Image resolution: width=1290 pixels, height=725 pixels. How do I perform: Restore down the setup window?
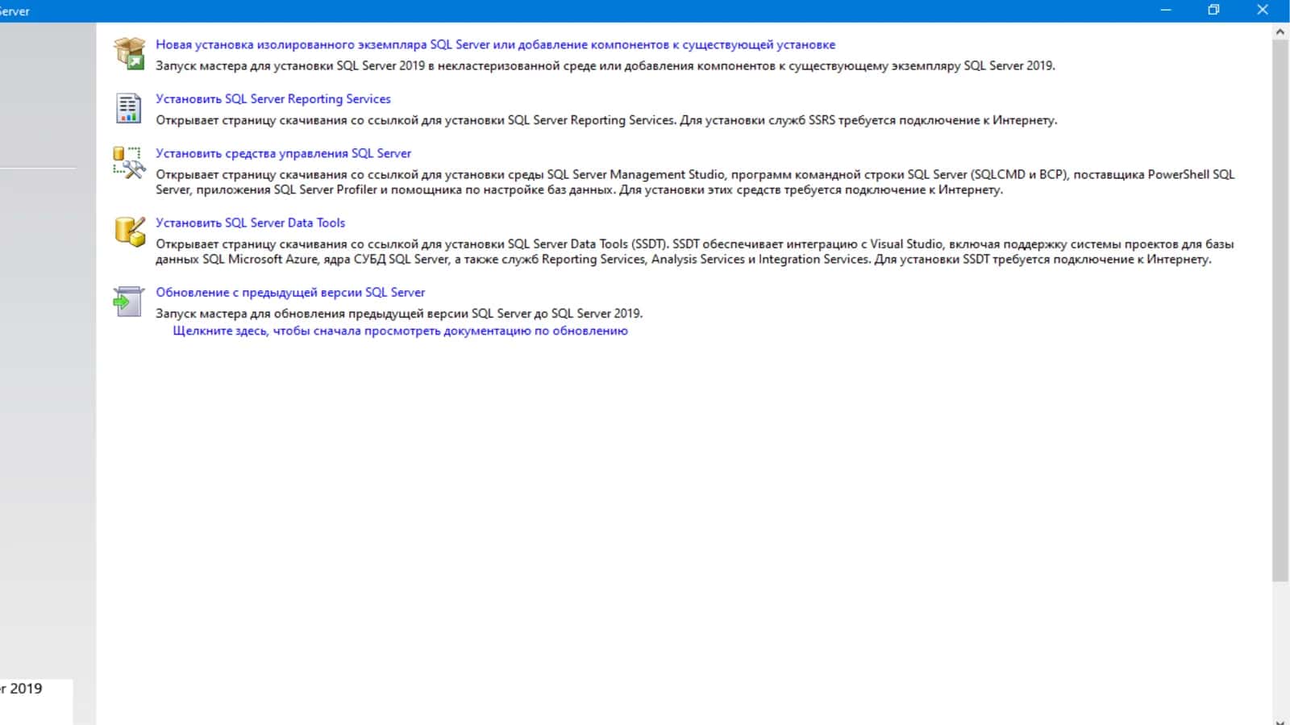(x=1213, y=10)
